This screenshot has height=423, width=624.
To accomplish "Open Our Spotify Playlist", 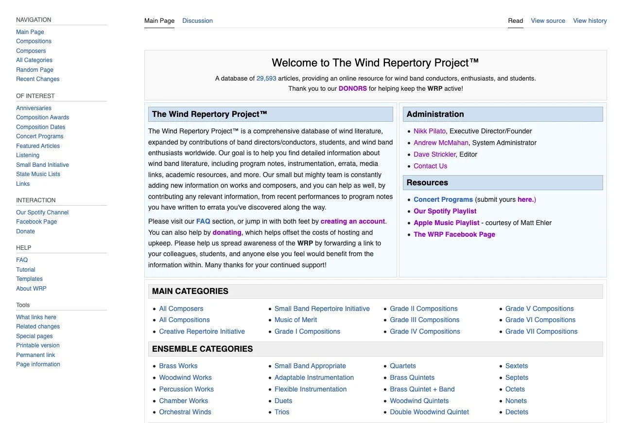I will (x=445, y=211).
